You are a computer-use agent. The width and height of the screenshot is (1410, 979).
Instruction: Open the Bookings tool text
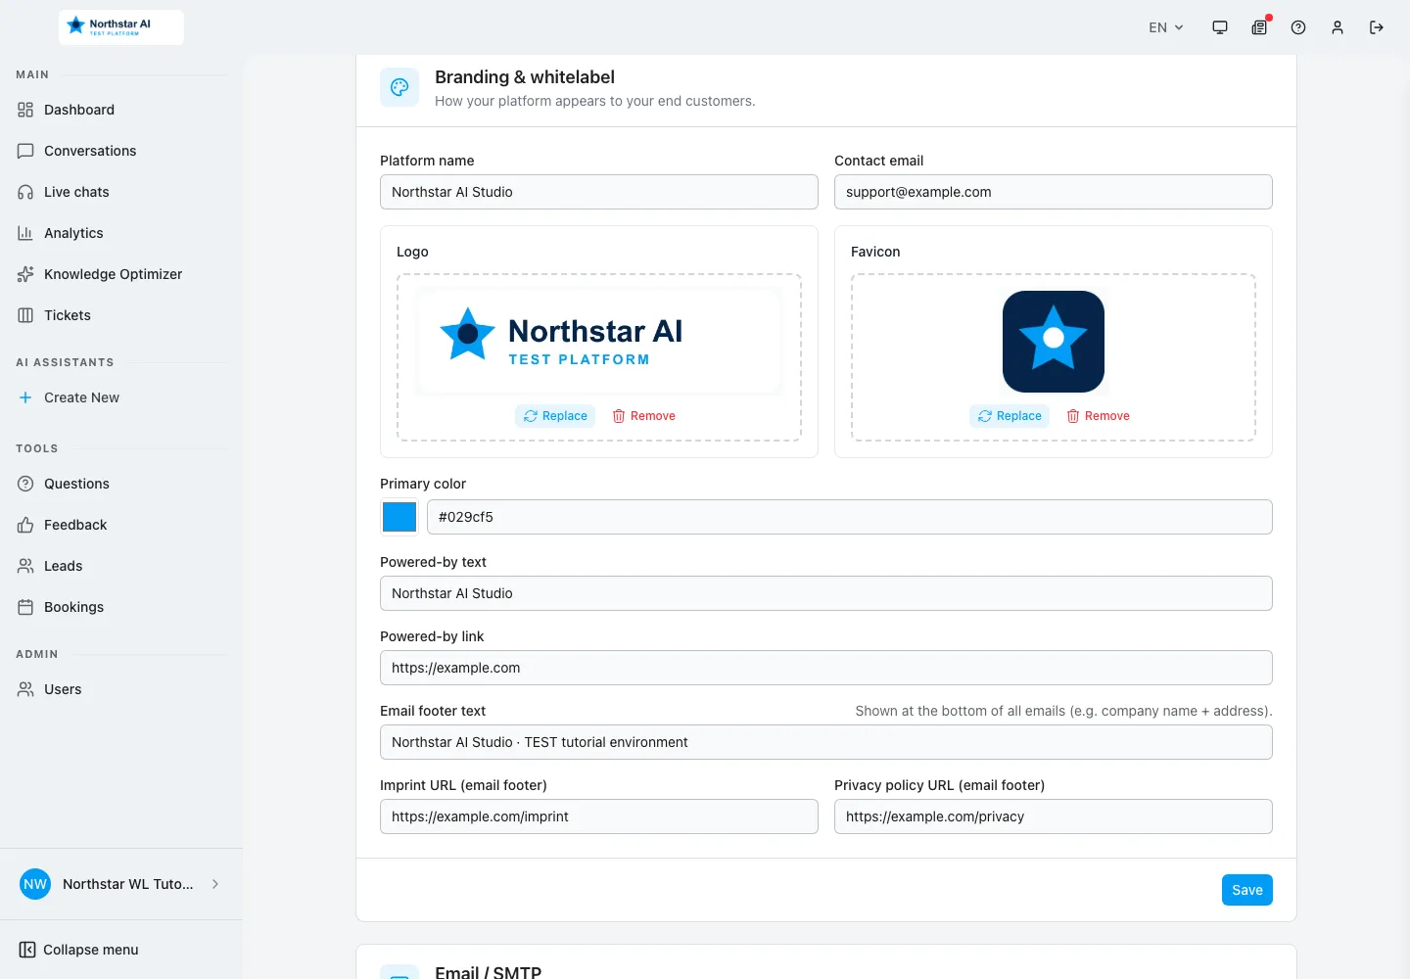73,607
